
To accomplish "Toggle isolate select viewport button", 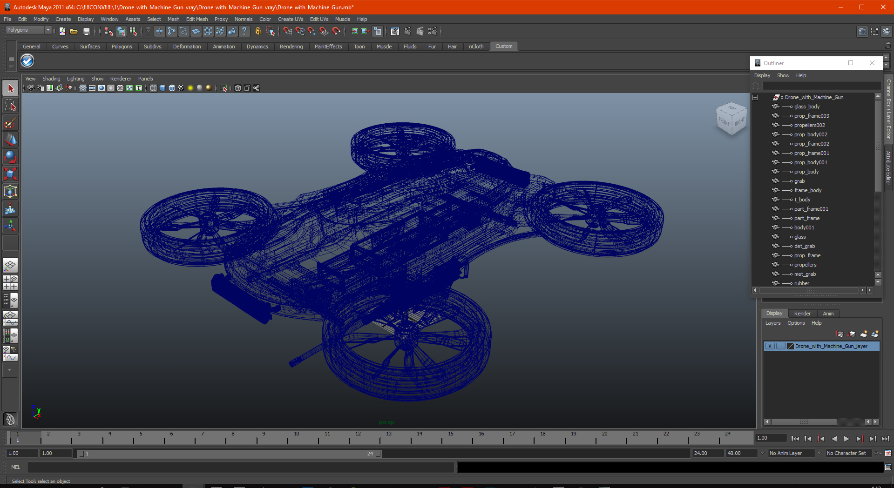I will point(224,88).
